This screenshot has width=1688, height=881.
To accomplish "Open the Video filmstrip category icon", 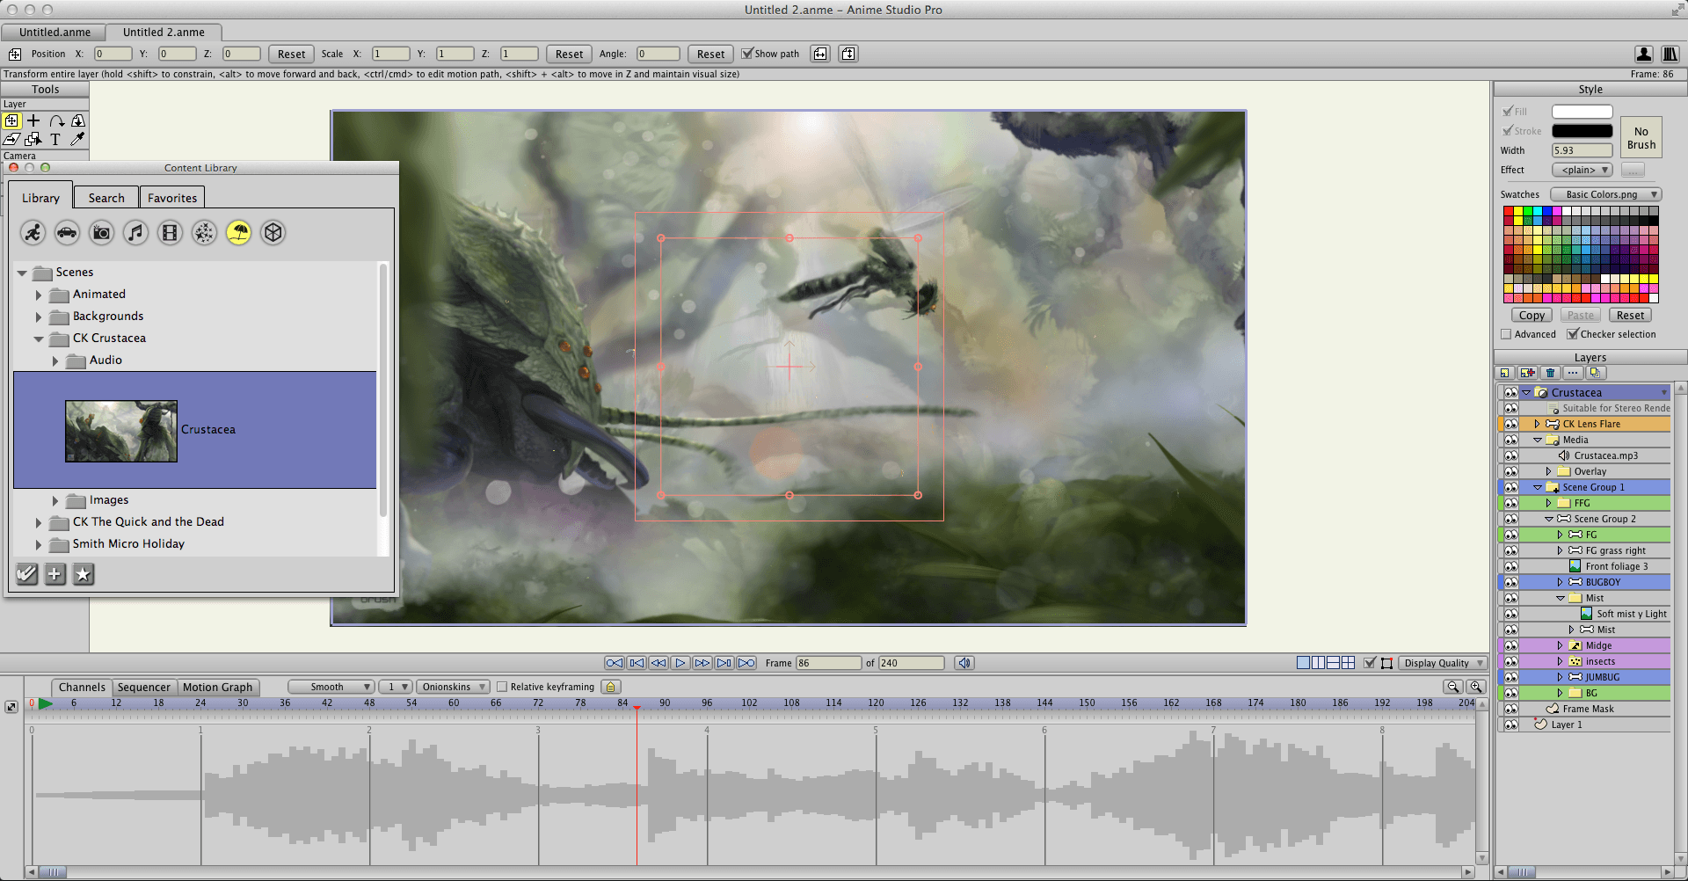I will [x=171, y=232].
